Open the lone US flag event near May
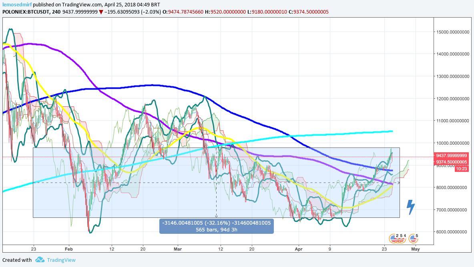Viewport: 474px width, 267px height. (x=413, y=239)
